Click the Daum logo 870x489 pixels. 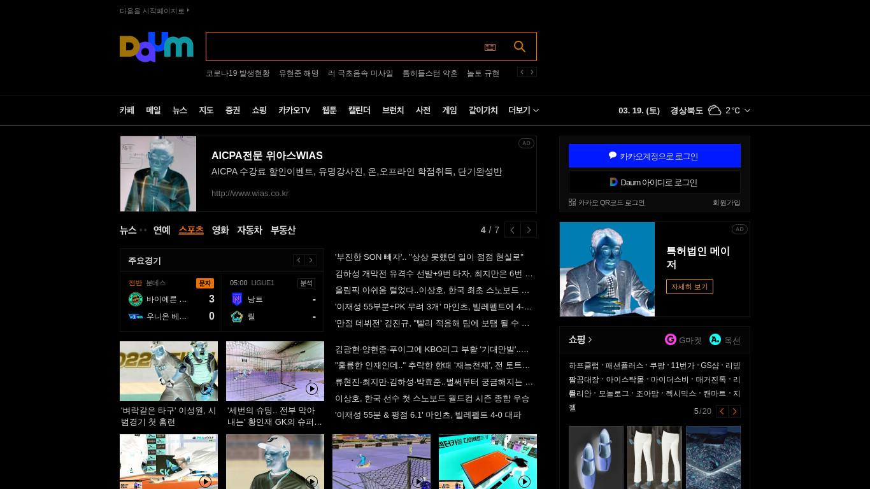(156, 46)
